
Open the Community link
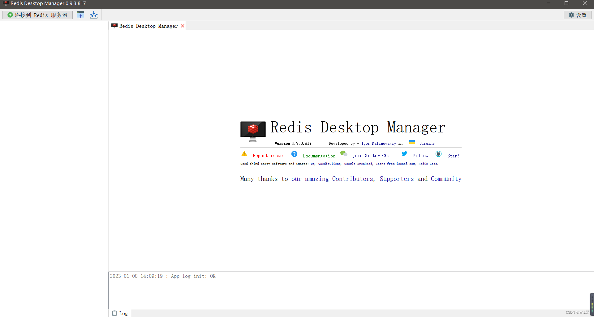[446, 179]
